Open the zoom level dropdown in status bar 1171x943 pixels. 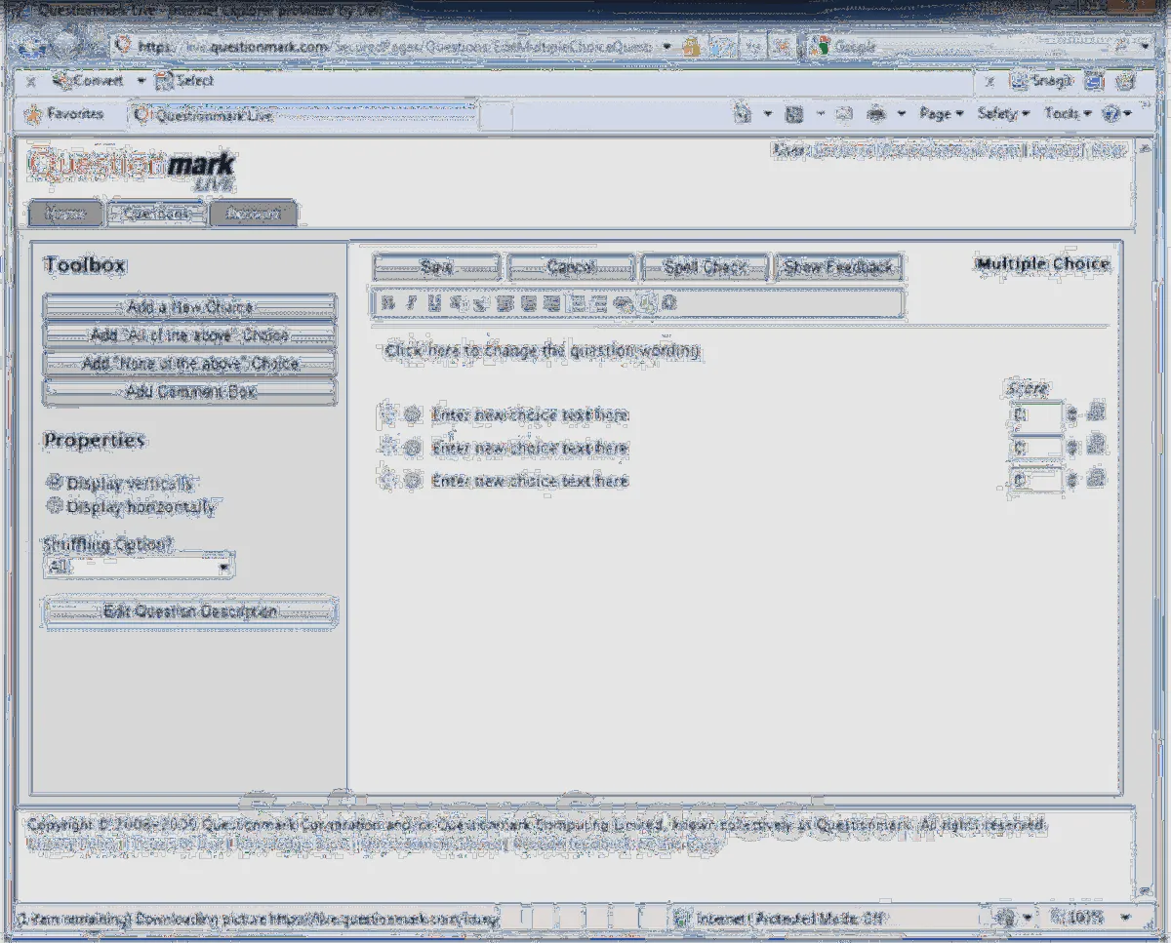1125,918
